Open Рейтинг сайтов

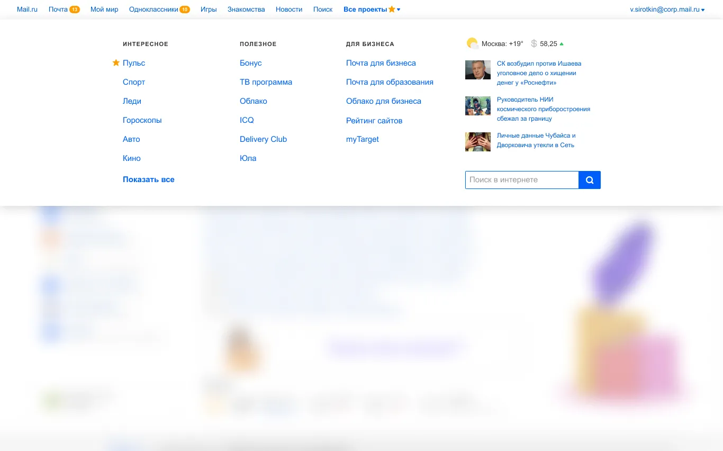[x=374, y=121]
